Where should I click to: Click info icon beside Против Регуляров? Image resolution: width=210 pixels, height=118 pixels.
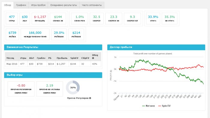click(x=90, y=98)
